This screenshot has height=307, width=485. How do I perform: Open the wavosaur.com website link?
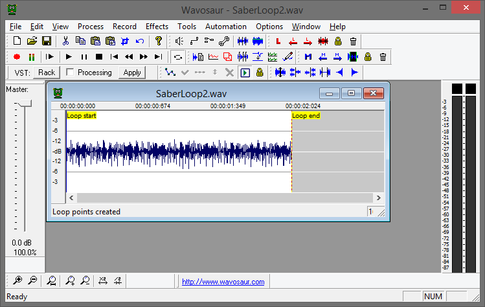click(223, 282)
